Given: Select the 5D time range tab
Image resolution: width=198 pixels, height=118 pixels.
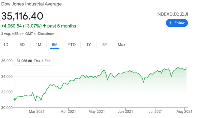Looking at the screenshot, I should click(22, 45).
